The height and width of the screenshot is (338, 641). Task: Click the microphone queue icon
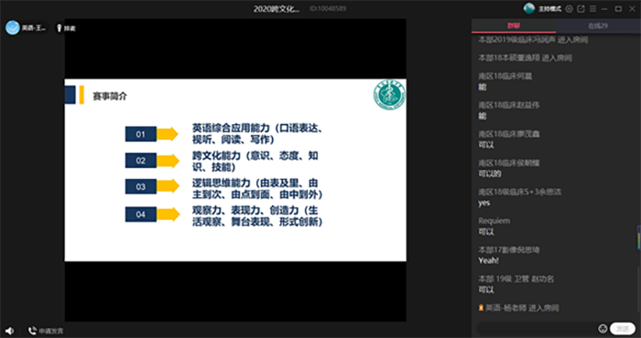(59, 28)
